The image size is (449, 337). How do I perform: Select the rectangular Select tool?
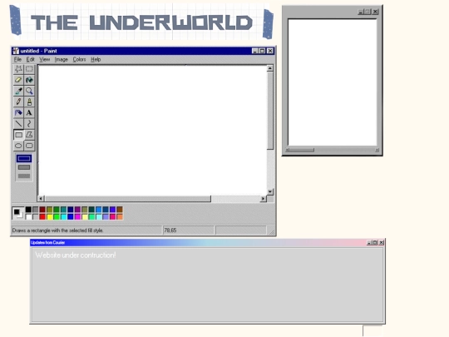coord(29,69)
